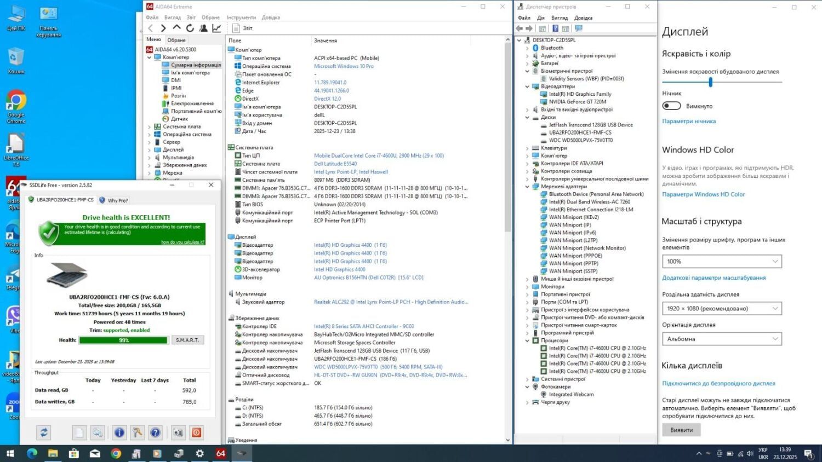
Task: Switch to the Why Pro? tab
Action: (113, 200)
